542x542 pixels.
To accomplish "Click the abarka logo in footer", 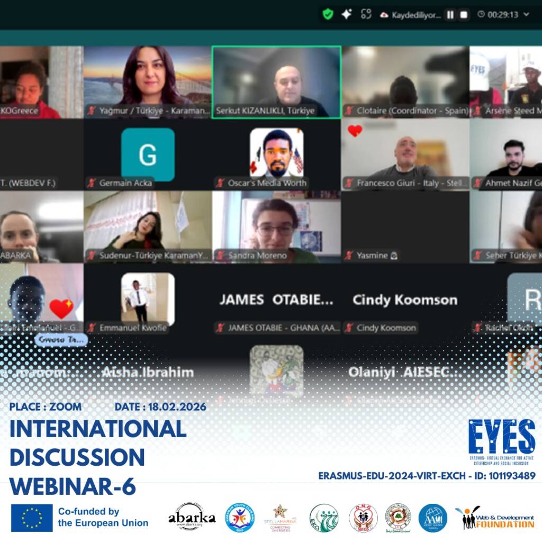I will coord(192,517).
